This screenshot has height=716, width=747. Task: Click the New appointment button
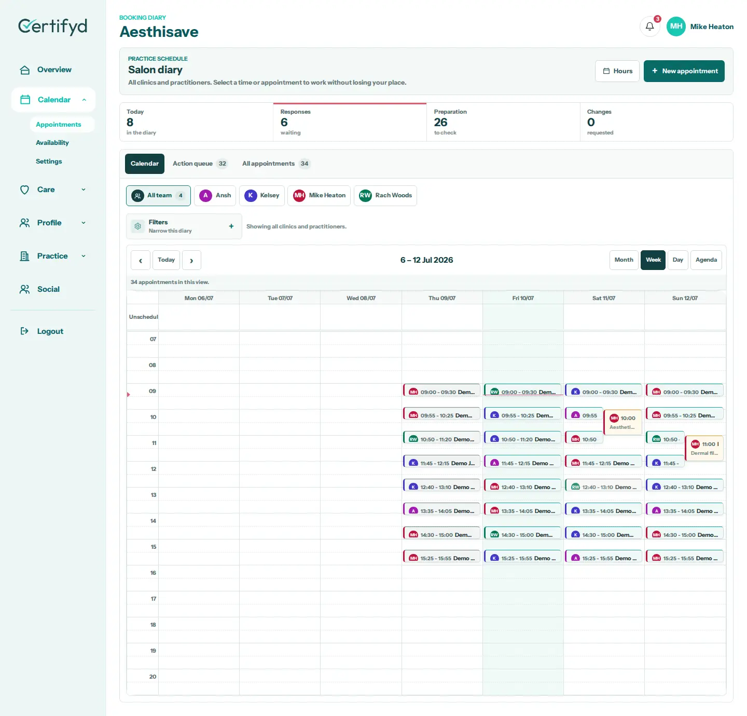[x=684, y=71]
